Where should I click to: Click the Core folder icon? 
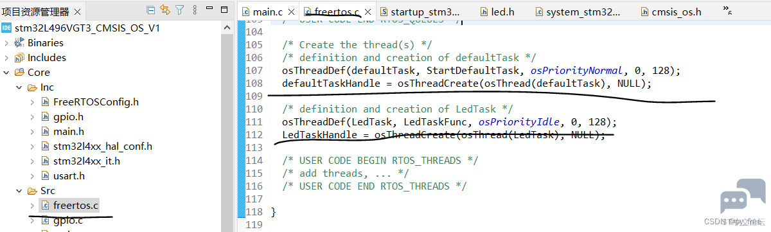pos(20,72)
